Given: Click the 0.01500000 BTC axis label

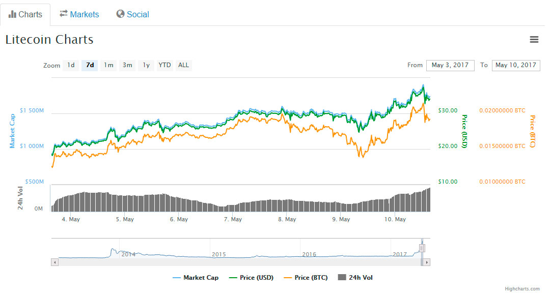Looking at the screenshot, I should pyautogui.click(x=502, y=146).
